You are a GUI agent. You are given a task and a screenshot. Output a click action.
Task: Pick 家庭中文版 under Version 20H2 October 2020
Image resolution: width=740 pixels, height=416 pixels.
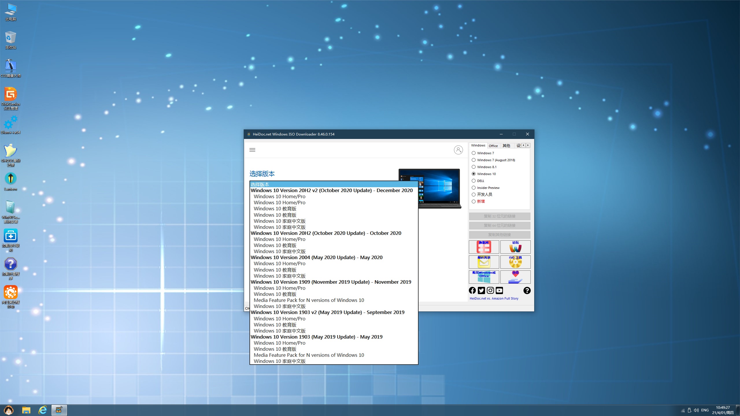tap(334, 251)
